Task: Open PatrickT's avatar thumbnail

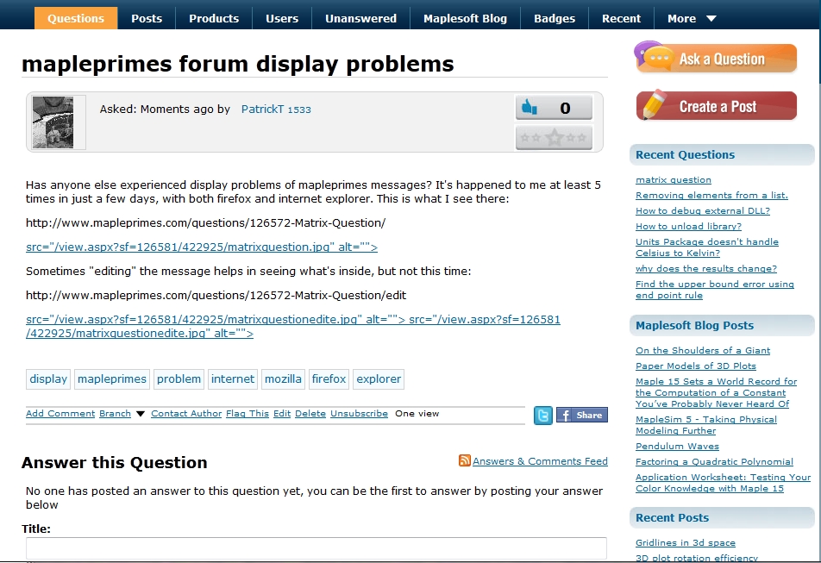Action: [x=53, y=122]
